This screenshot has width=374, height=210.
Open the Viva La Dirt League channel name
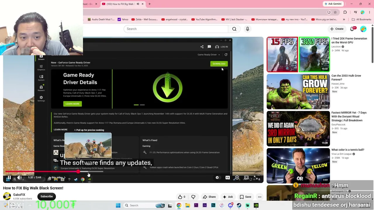tap(341, 154)
